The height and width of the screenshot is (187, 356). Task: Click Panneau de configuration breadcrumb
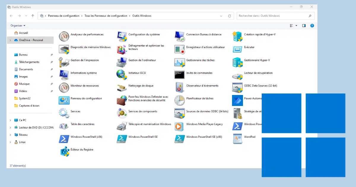(x=64, y=16)
